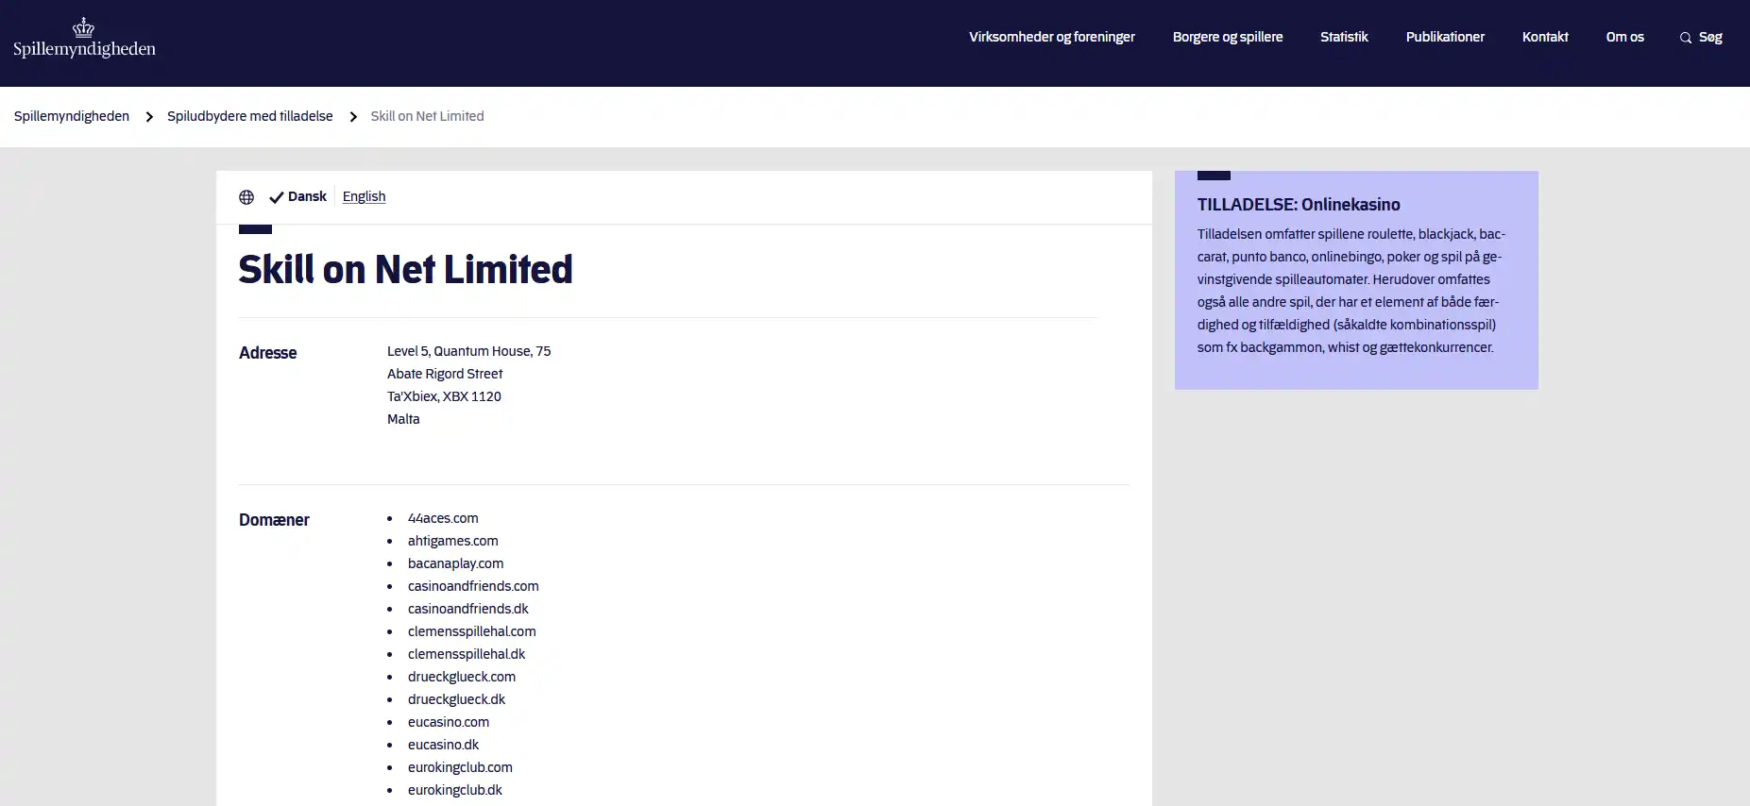The width and height of the screenshot is (1750, 806).
Task: Open the Statistik menu
Action: pos(1343,37)
